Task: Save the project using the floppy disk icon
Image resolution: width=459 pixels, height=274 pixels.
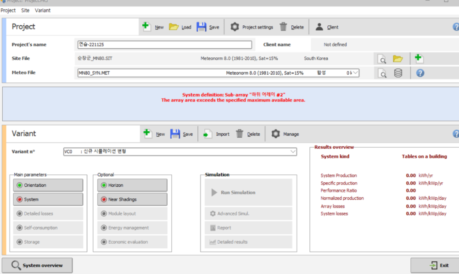Action: click(202, 27)
